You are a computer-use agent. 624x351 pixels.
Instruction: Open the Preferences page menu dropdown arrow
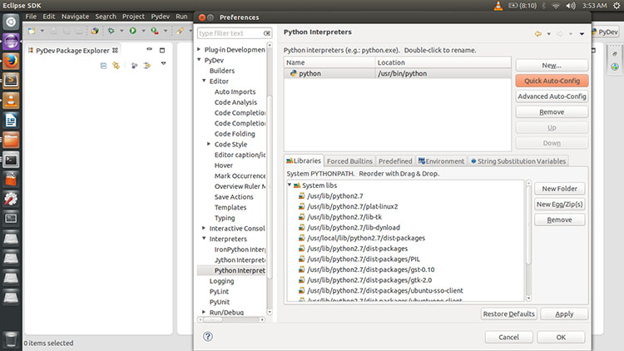pos(582,34)
